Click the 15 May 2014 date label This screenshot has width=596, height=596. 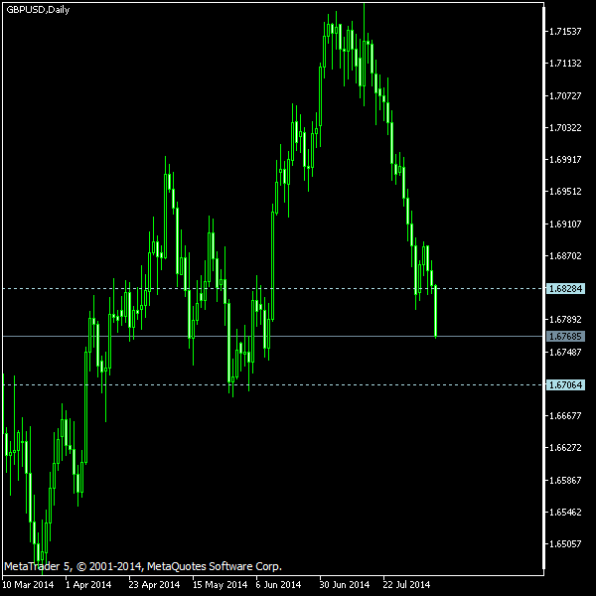click(x=220, y=585)
